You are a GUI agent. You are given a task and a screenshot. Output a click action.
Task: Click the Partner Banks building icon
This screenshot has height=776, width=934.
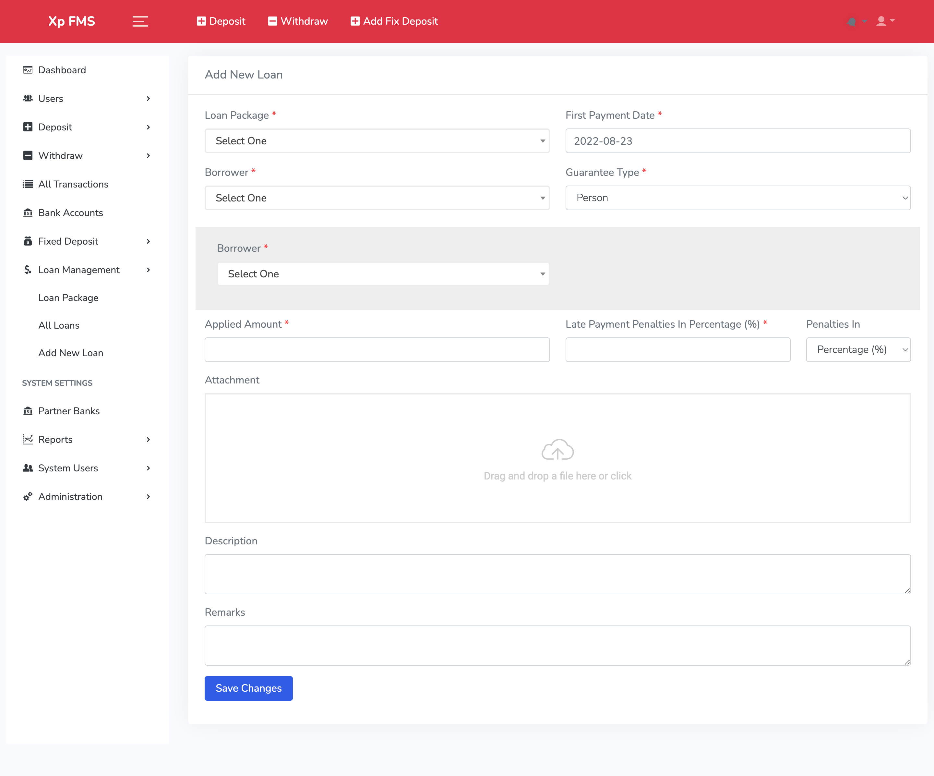click(28, 411)
